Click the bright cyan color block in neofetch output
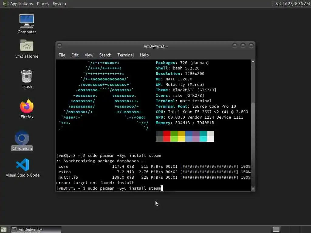The height and width of the screenshot is (233, 311). coord(203,139)
